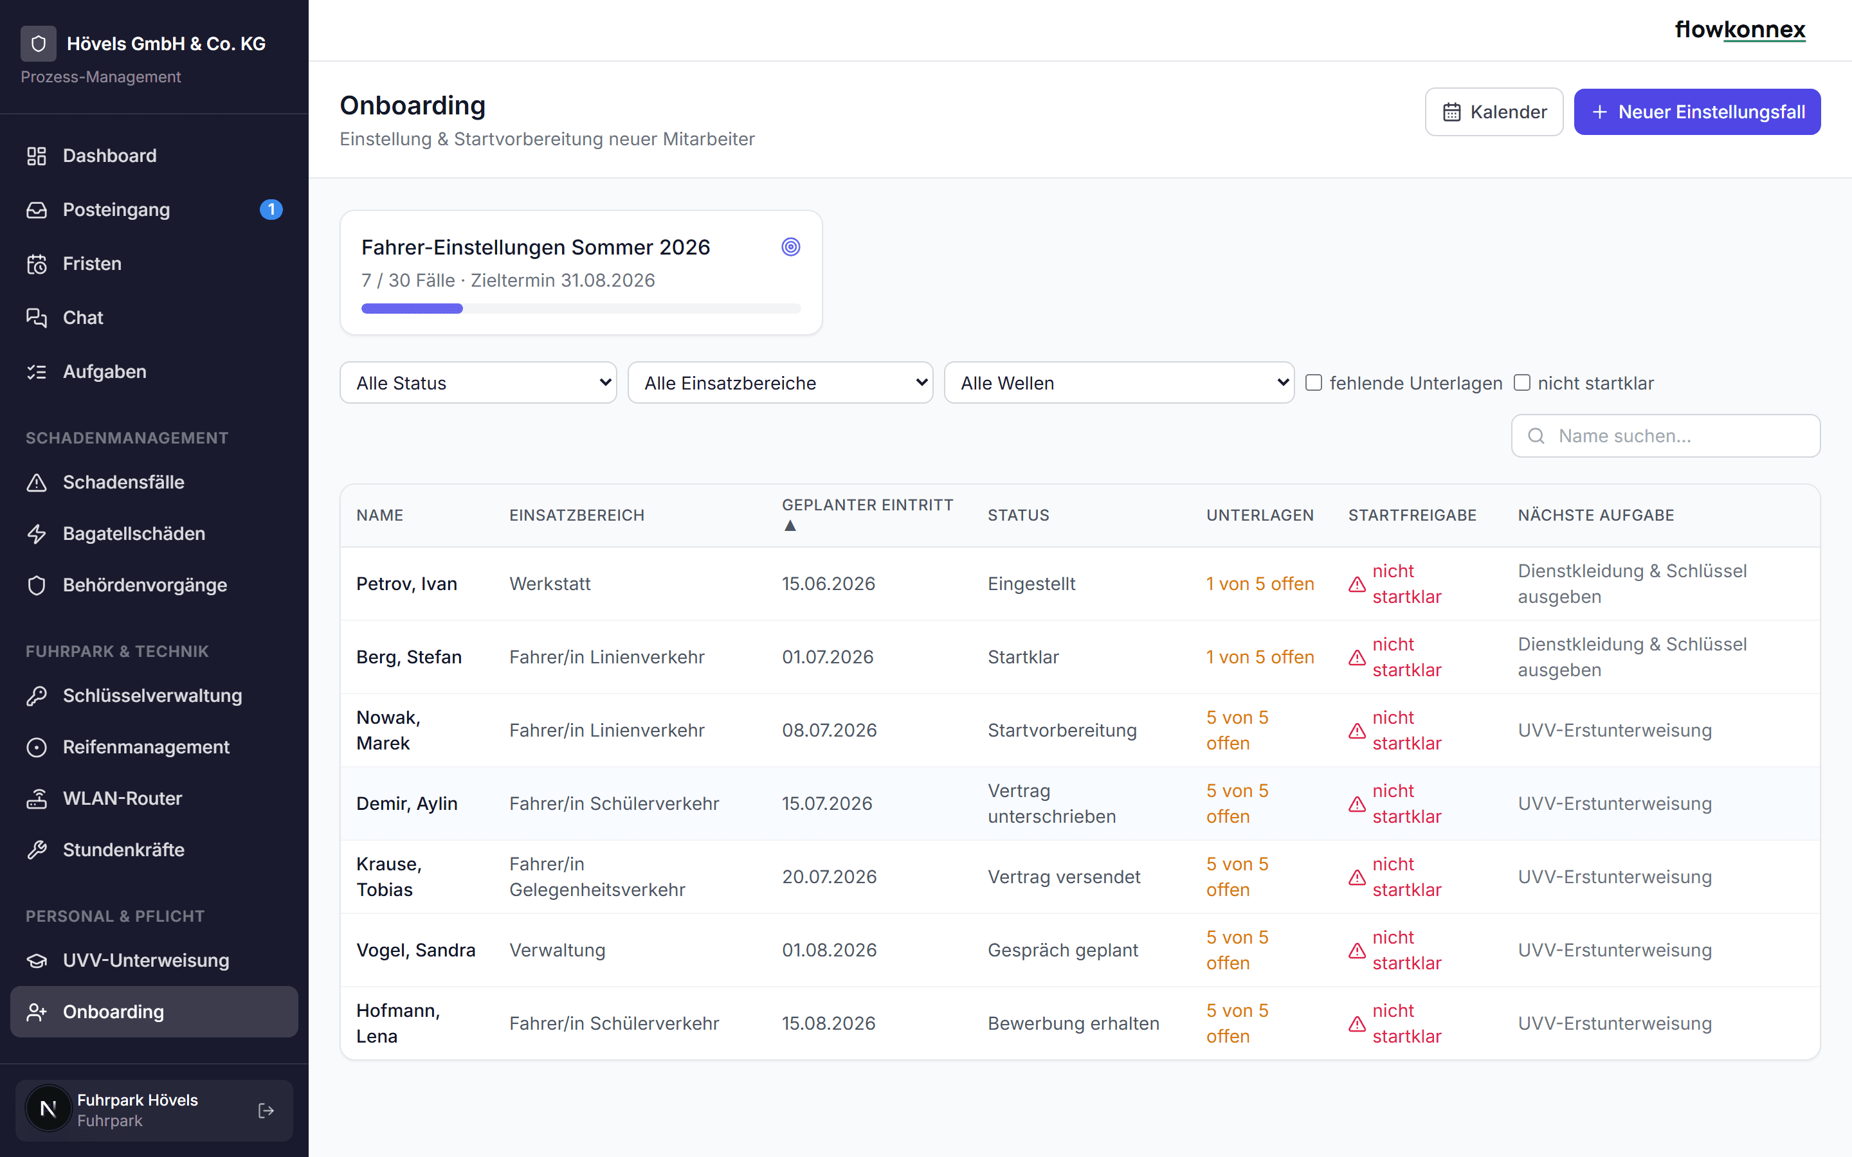The height and width of the screenshot is (1157, 1852).
Task: Click the magnifier icon in name search
Action: [x=1536, y=436]
